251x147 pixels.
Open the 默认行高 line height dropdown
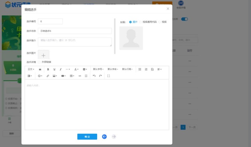coord(127,69)
